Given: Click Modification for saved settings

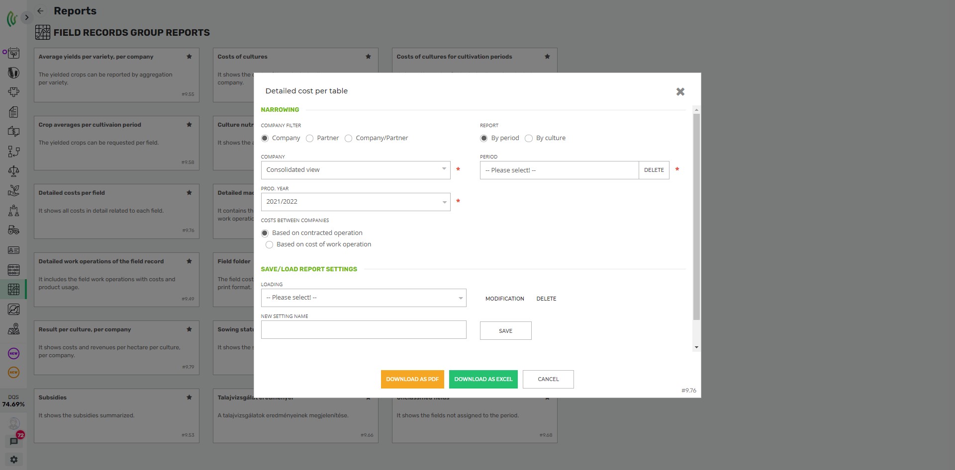Looking at the screenshot, I should [x=504, y=299].
